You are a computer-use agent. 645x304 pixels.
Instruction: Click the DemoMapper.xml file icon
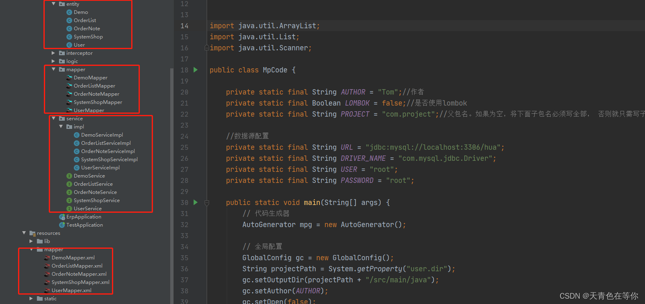pos(47,257)
